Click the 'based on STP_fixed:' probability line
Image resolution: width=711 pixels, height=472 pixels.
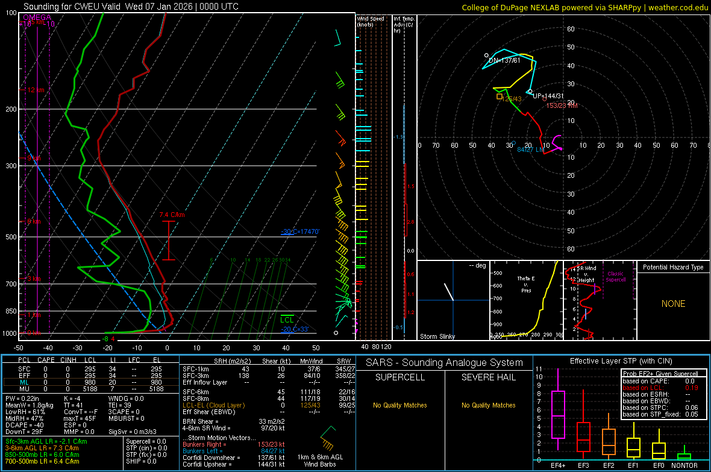pos(660,414)
